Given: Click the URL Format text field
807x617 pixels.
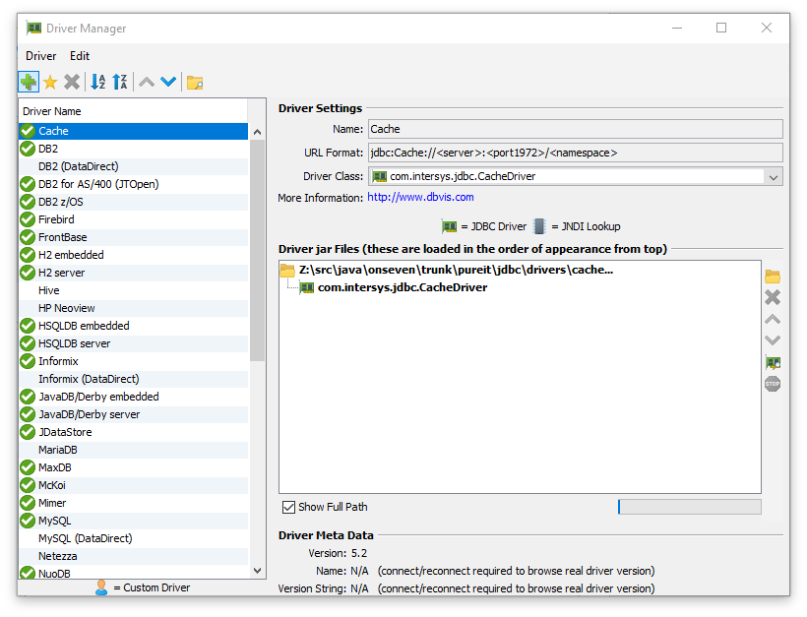Looking at the screenshot, I should 575,153.
